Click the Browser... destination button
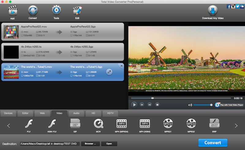This screenshot has height=150, width=245. click(90, 144)
